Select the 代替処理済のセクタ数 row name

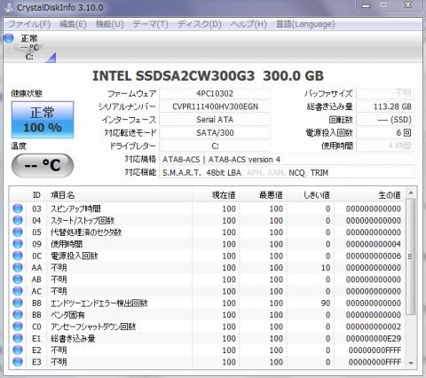click(x=86, y=232)
